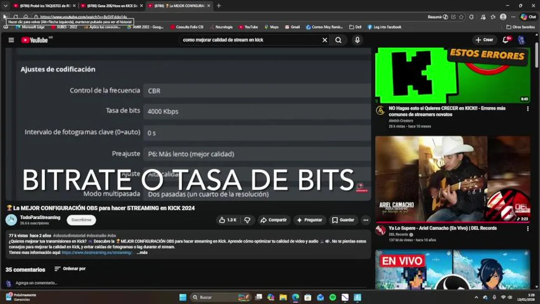This screenshot has height=304, width=540.
Task: Click the Preguntar button
Action: [x=309, y=220]
